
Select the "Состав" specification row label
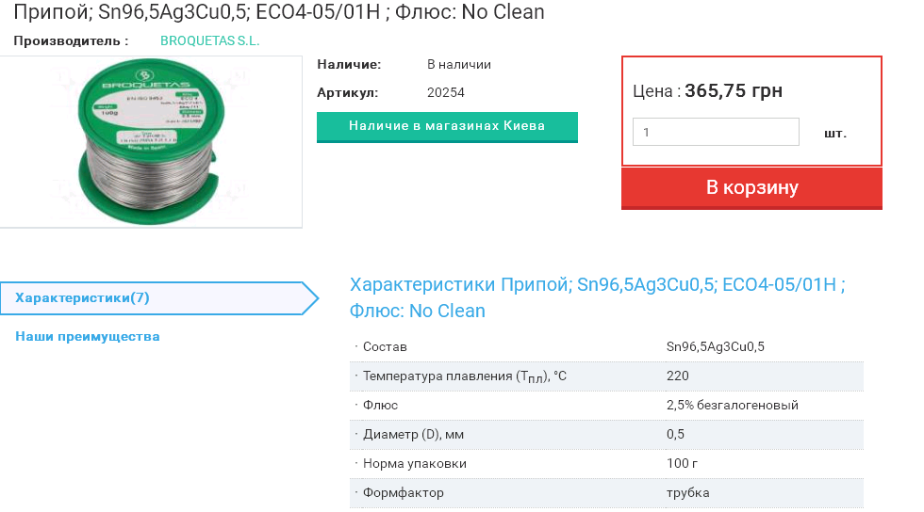click(x=385, y=346)
